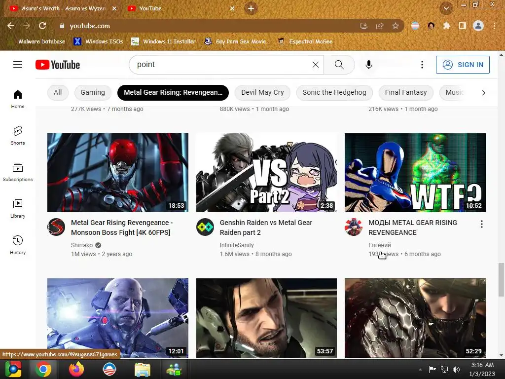The height and width of the screenshot is (379, 505).
Task: Play the WTF thumbnail 10:52
Action: pyautogui.click(x=415, y=173)
